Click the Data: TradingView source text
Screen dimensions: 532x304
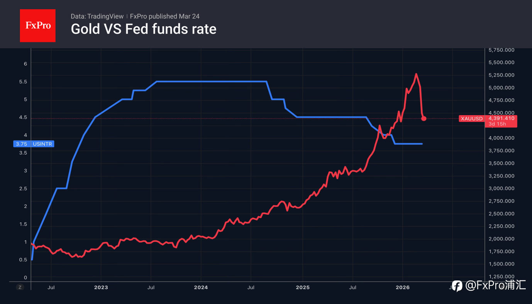(x=97, y=16)
